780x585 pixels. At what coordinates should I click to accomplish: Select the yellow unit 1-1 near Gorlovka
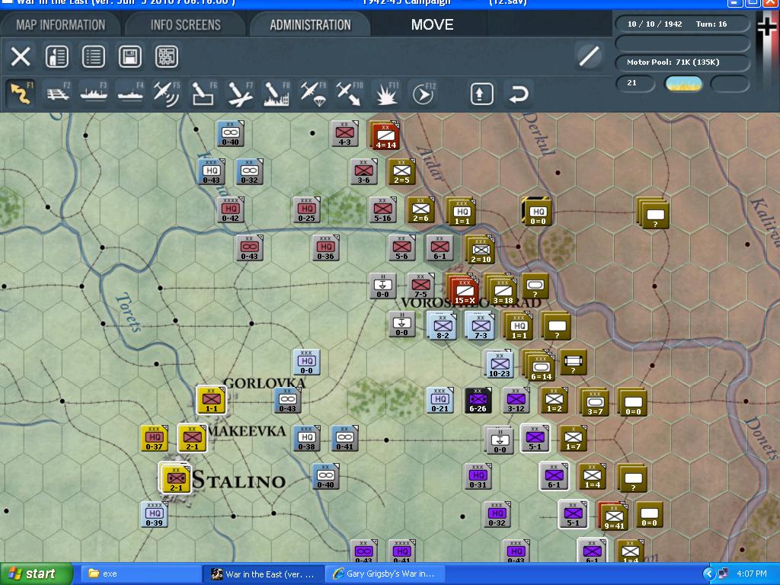212,401
